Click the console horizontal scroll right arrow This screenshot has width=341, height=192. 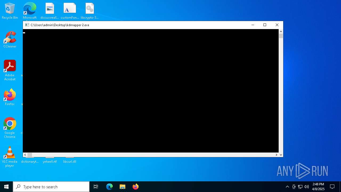(276, 155)
